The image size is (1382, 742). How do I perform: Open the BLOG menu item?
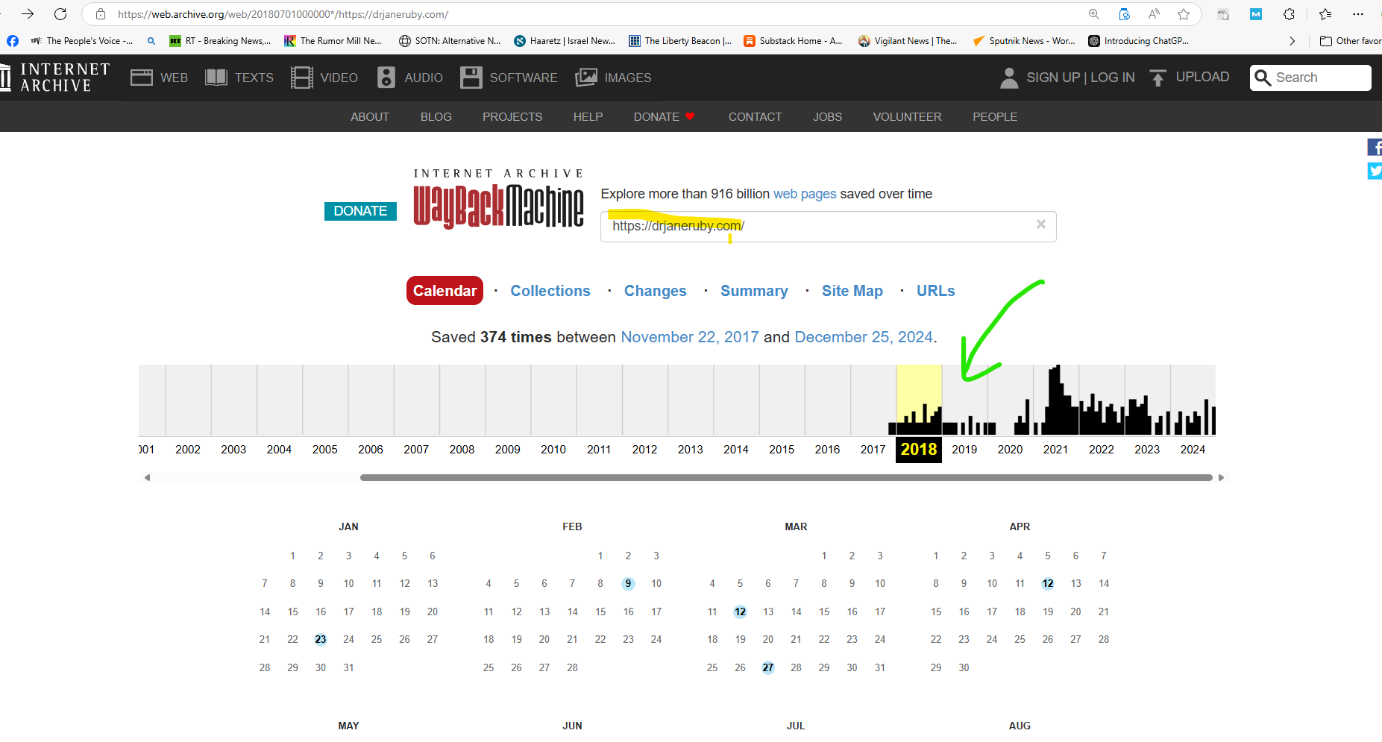point(436,117)
